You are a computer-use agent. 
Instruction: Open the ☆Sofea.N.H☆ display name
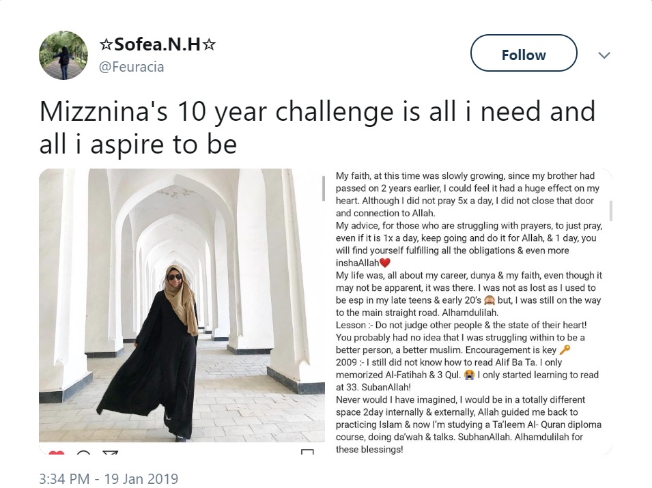pos(158,45)
